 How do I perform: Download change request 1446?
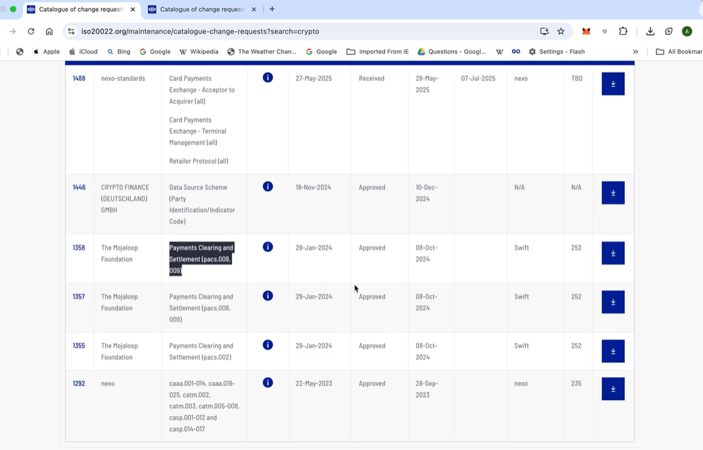point(613,193)
